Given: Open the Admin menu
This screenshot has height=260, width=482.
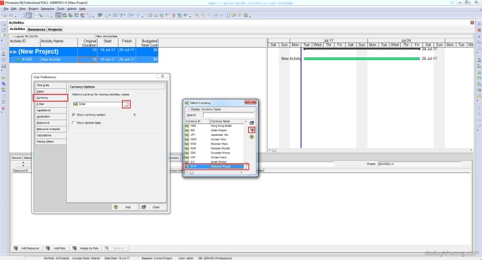Looking at the screenshot, I should click(72, 9).
